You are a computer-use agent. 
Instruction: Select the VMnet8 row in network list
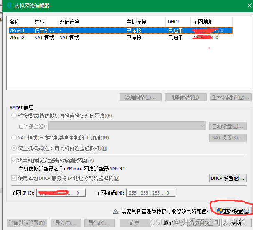coord(121,38)
